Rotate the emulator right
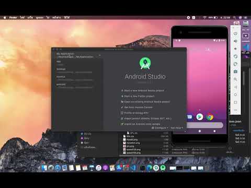Viewport: 251px width, 188px height. click(235, 64)
